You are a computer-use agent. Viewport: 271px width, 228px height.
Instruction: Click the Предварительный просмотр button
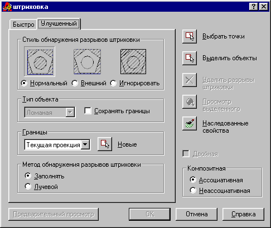click(54, 214)
